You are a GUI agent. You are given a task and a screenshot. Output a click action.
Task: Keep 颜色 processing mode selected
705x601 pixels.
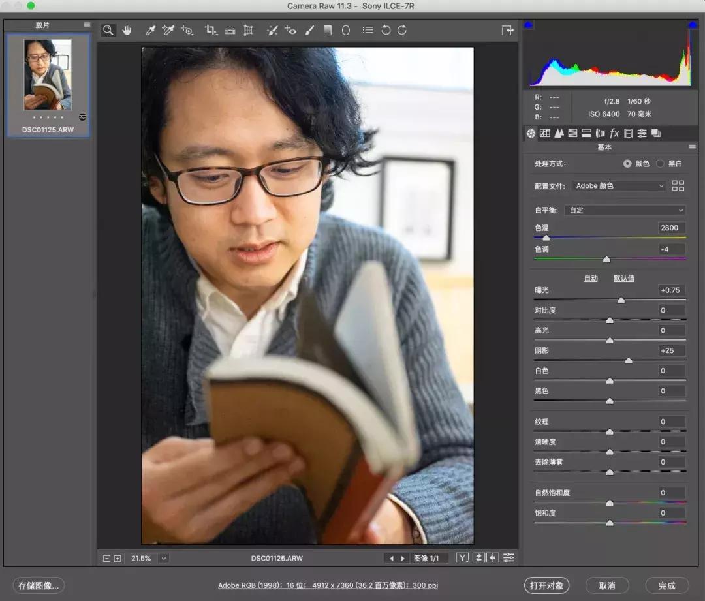(x=627, y=164)
